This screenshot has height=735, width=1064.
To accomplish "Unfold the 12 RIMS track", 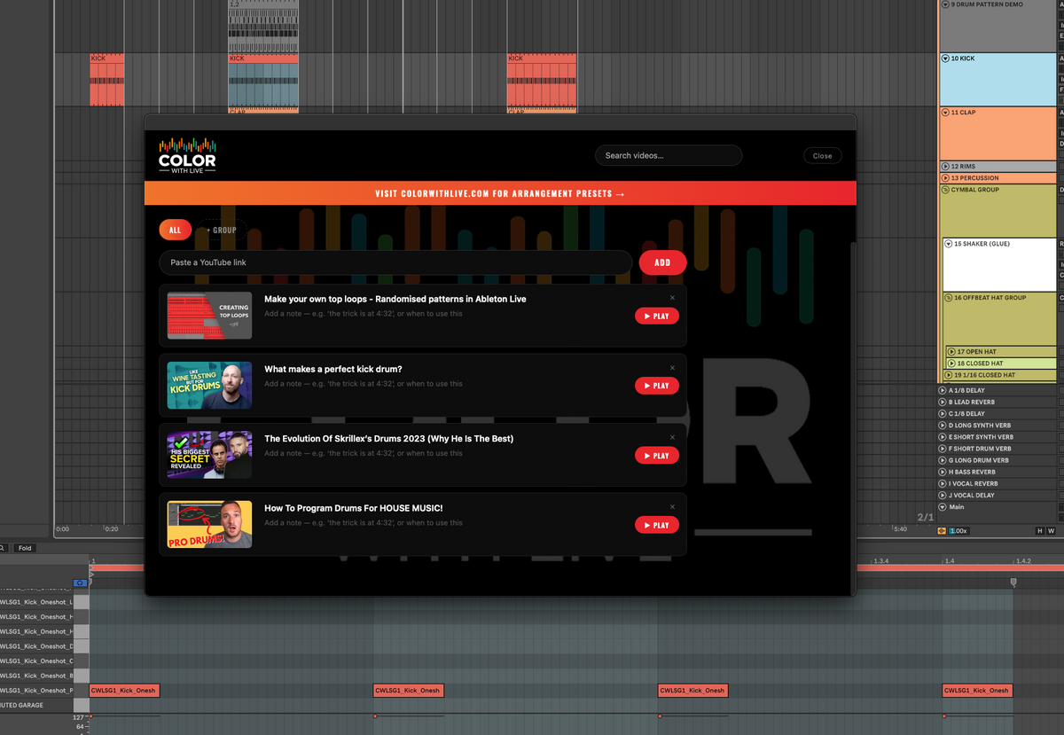I will pos(945,167).
